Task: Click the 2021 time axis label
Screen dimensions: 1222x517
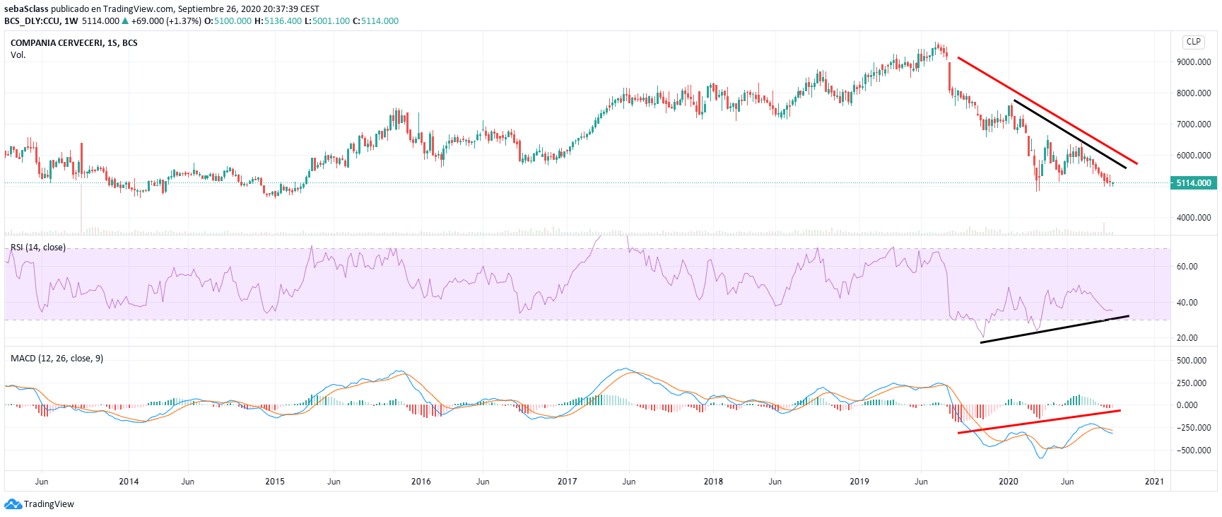Action: (x=1154, y=482)
